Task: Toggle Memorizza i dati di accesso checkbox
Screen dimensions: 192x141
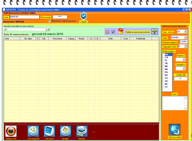Action: click(x=49, y=21)
